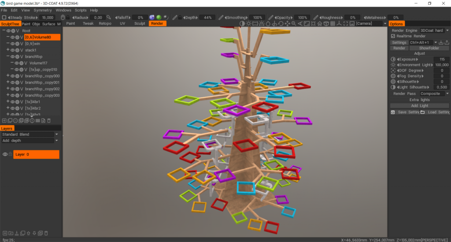Image resolution: width=451 pixels, height=242 pixels.
Task: Switch to the Sculpt room tab
Action: pos(140,24)
